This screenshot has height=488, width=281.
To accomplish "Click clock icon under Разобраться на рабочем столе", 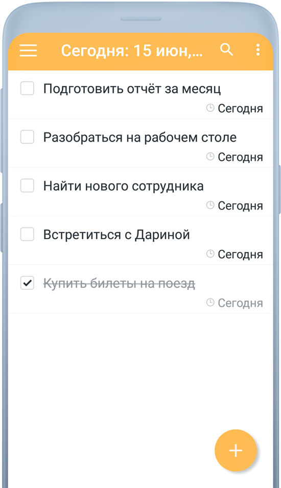I will point(210,156).
